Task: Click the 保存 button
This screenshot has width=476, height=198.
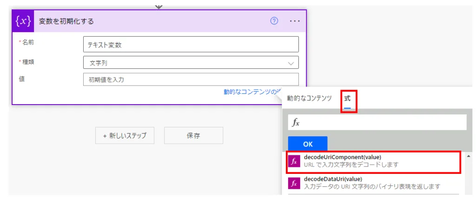Action: point(193,136)
